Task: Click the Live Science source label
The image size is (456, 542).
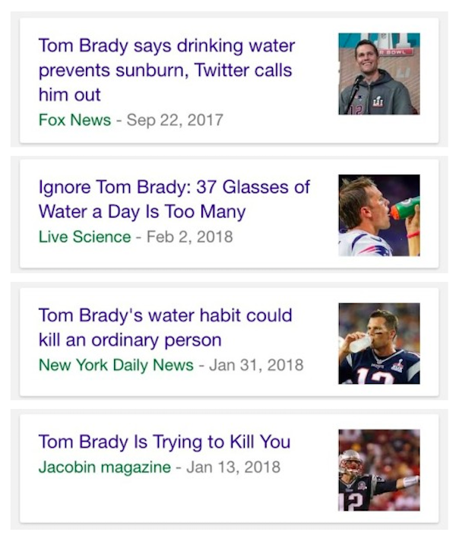Action: coord(84,236)
